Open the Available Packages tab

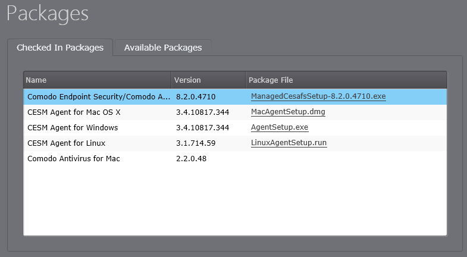pyautogui.click(x=163, y=48)
